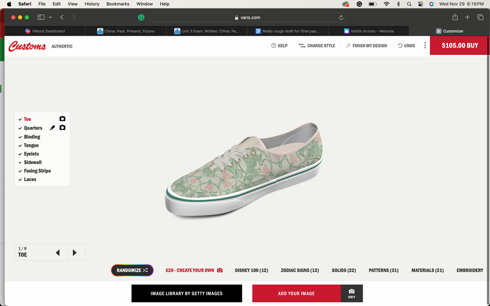Select the Binding part in checklist
490x306 pixels.
[x=32, y=137]
